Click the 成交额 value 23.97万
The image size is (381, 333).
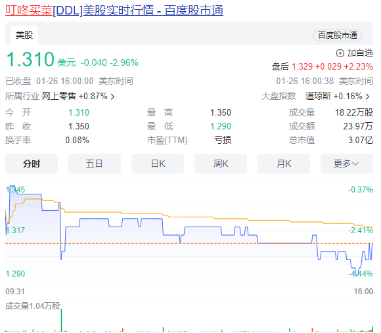(358, 126)
